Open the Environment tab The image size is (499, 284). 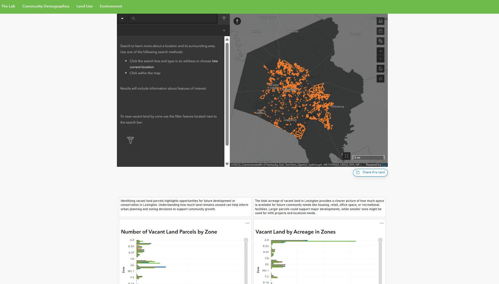click(111, 6)
